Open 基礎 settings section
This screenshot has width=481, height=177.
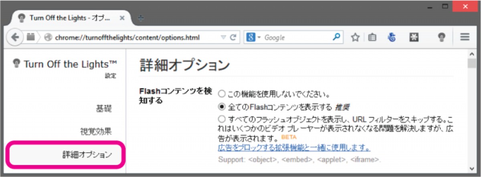coord(104,109)
